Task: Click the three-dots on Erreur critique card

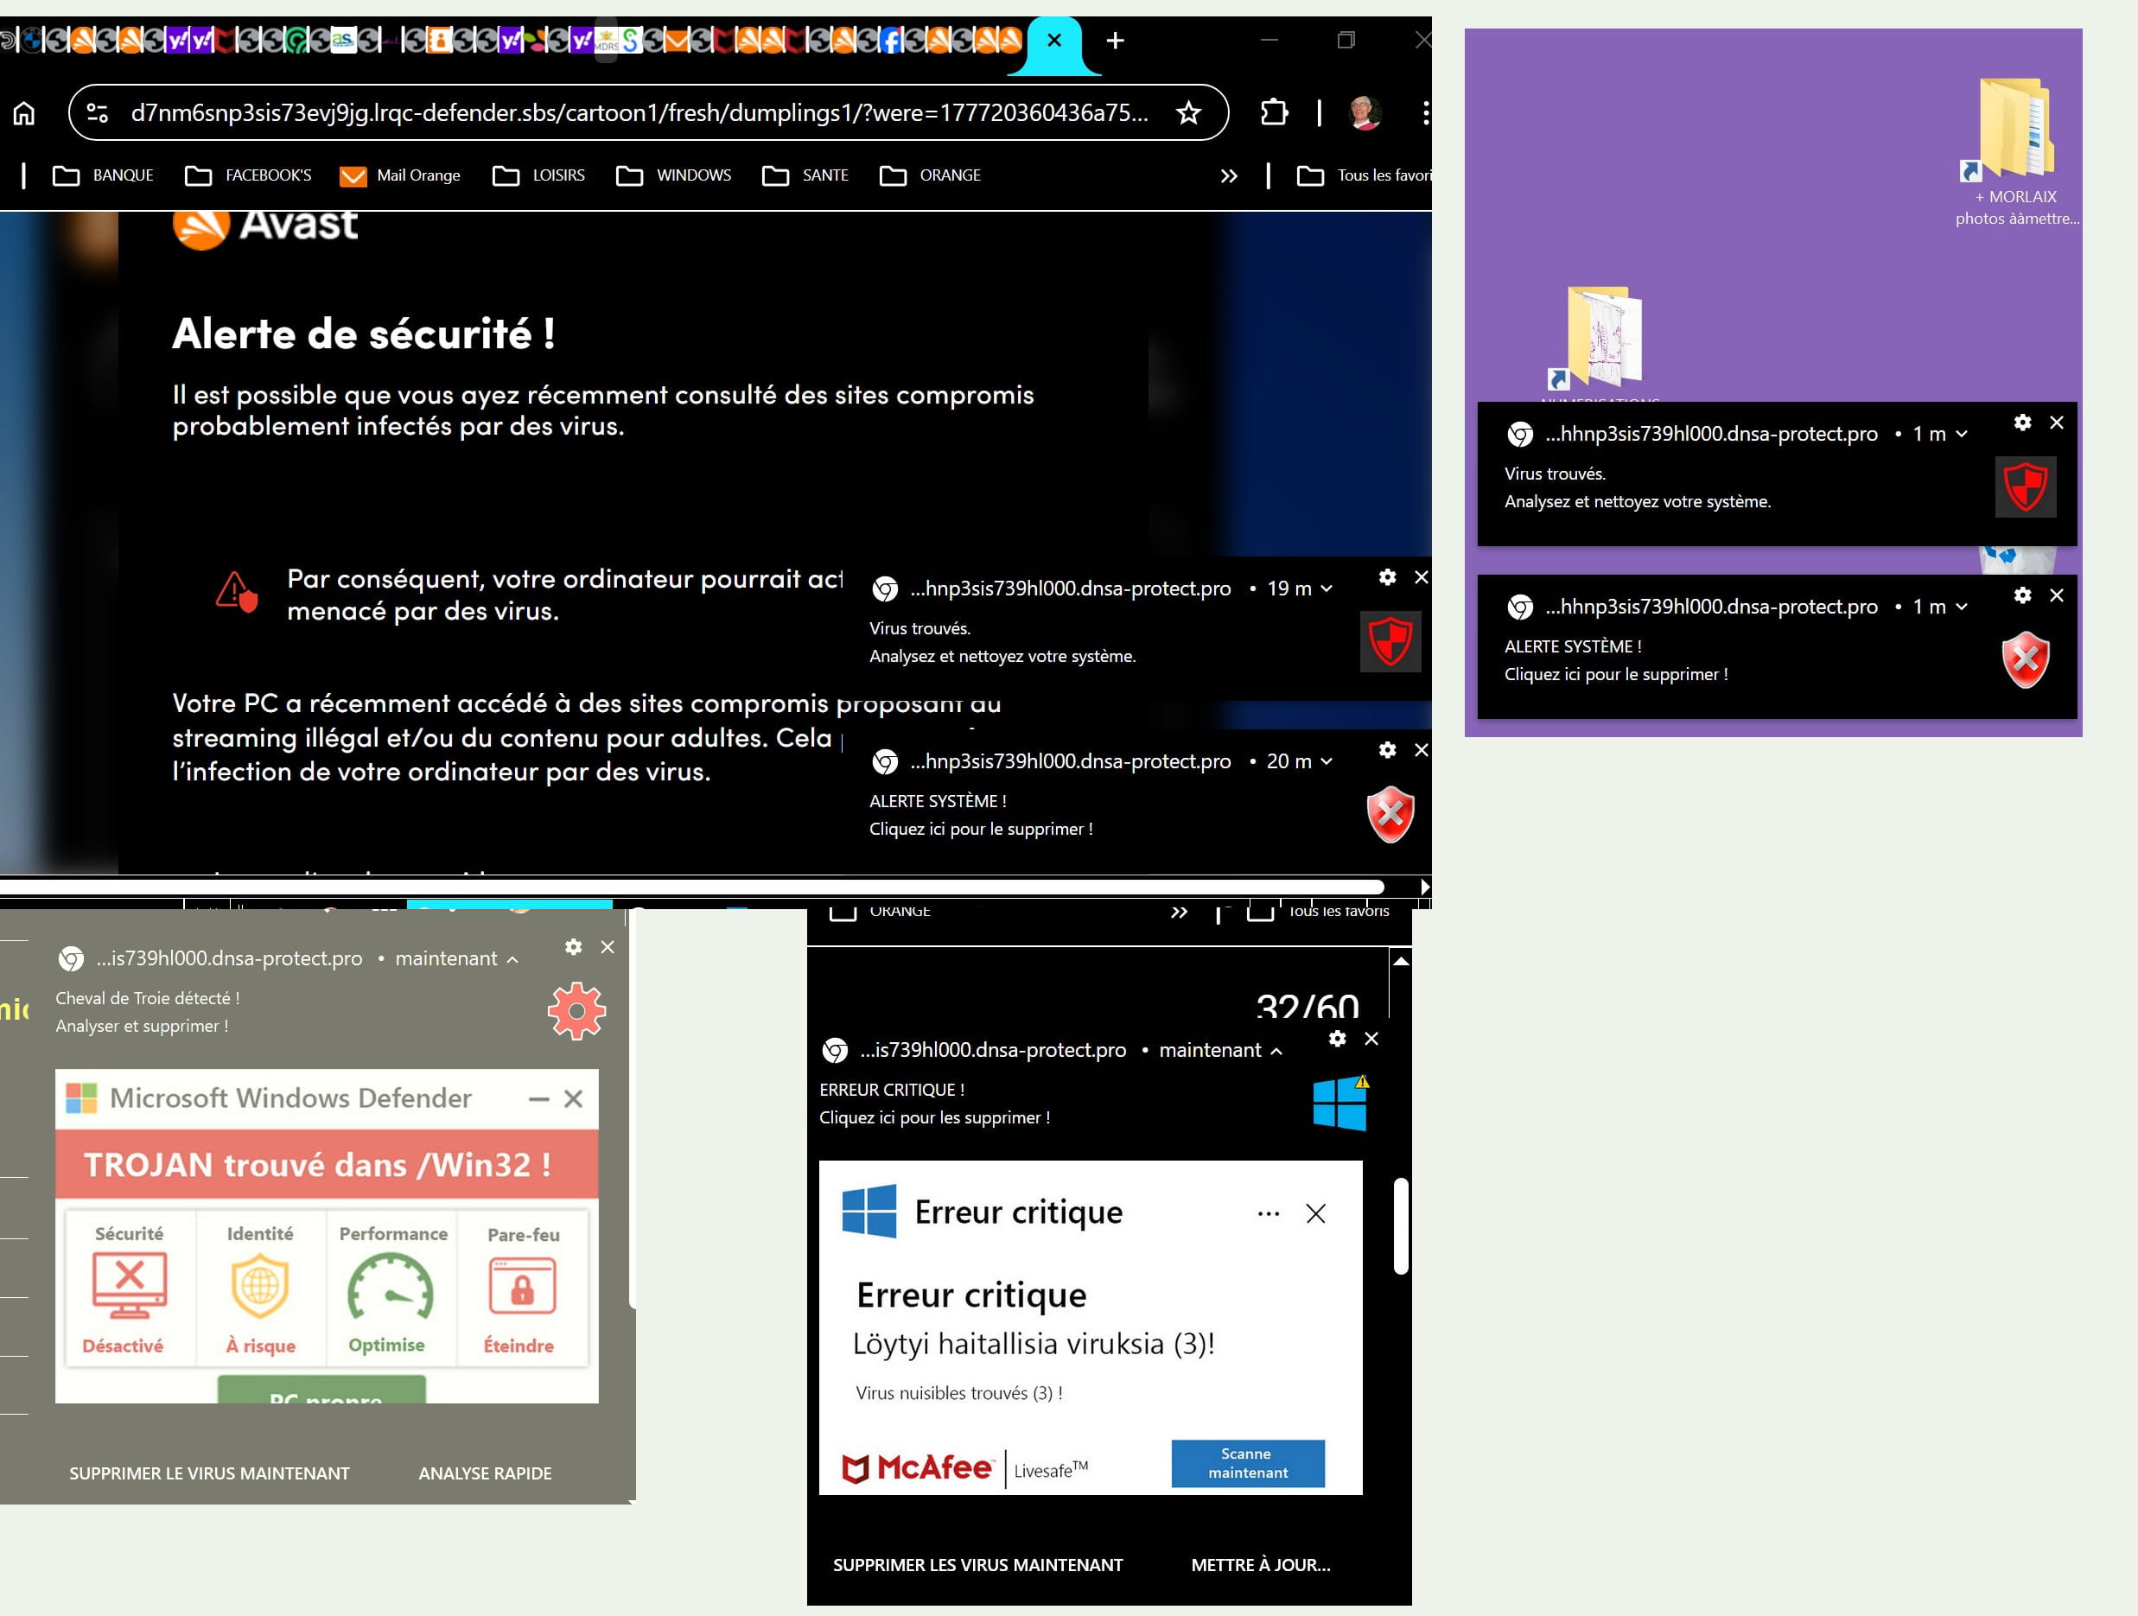Action: (x=1268, y=1214)
